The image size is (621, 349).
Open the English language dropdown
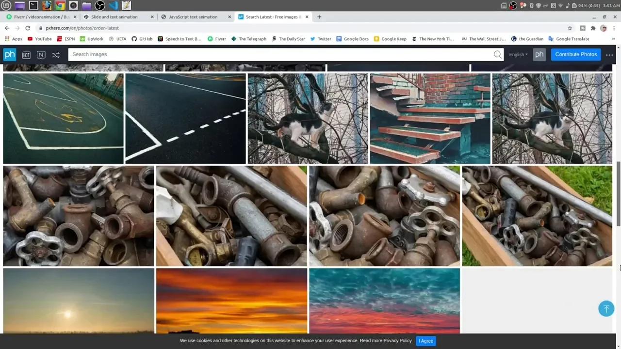coord(517,54)
